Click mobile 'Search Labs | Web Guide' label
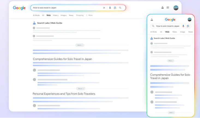Viewport: 200px width, 118px height. pos(164,38)
